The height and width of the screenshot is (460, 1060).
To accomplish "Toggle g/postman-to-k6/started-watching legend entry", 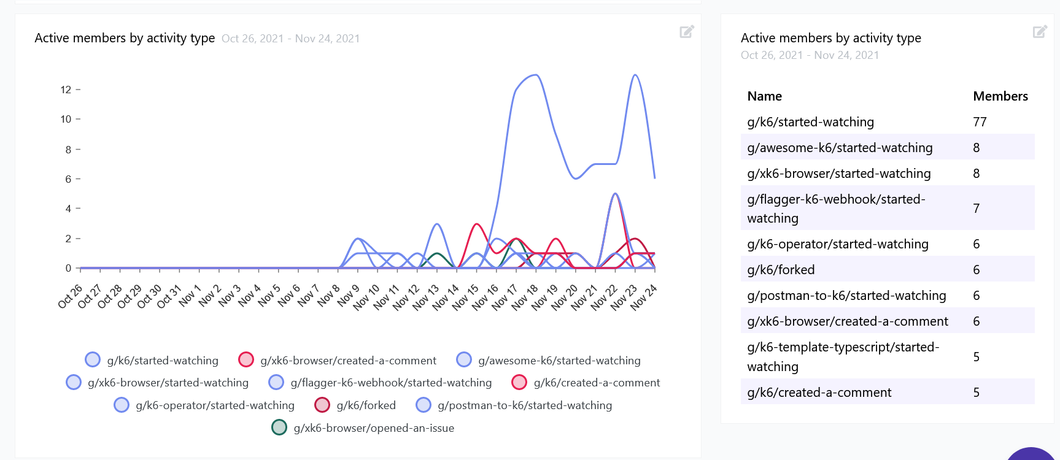I will tap(423, 405).
